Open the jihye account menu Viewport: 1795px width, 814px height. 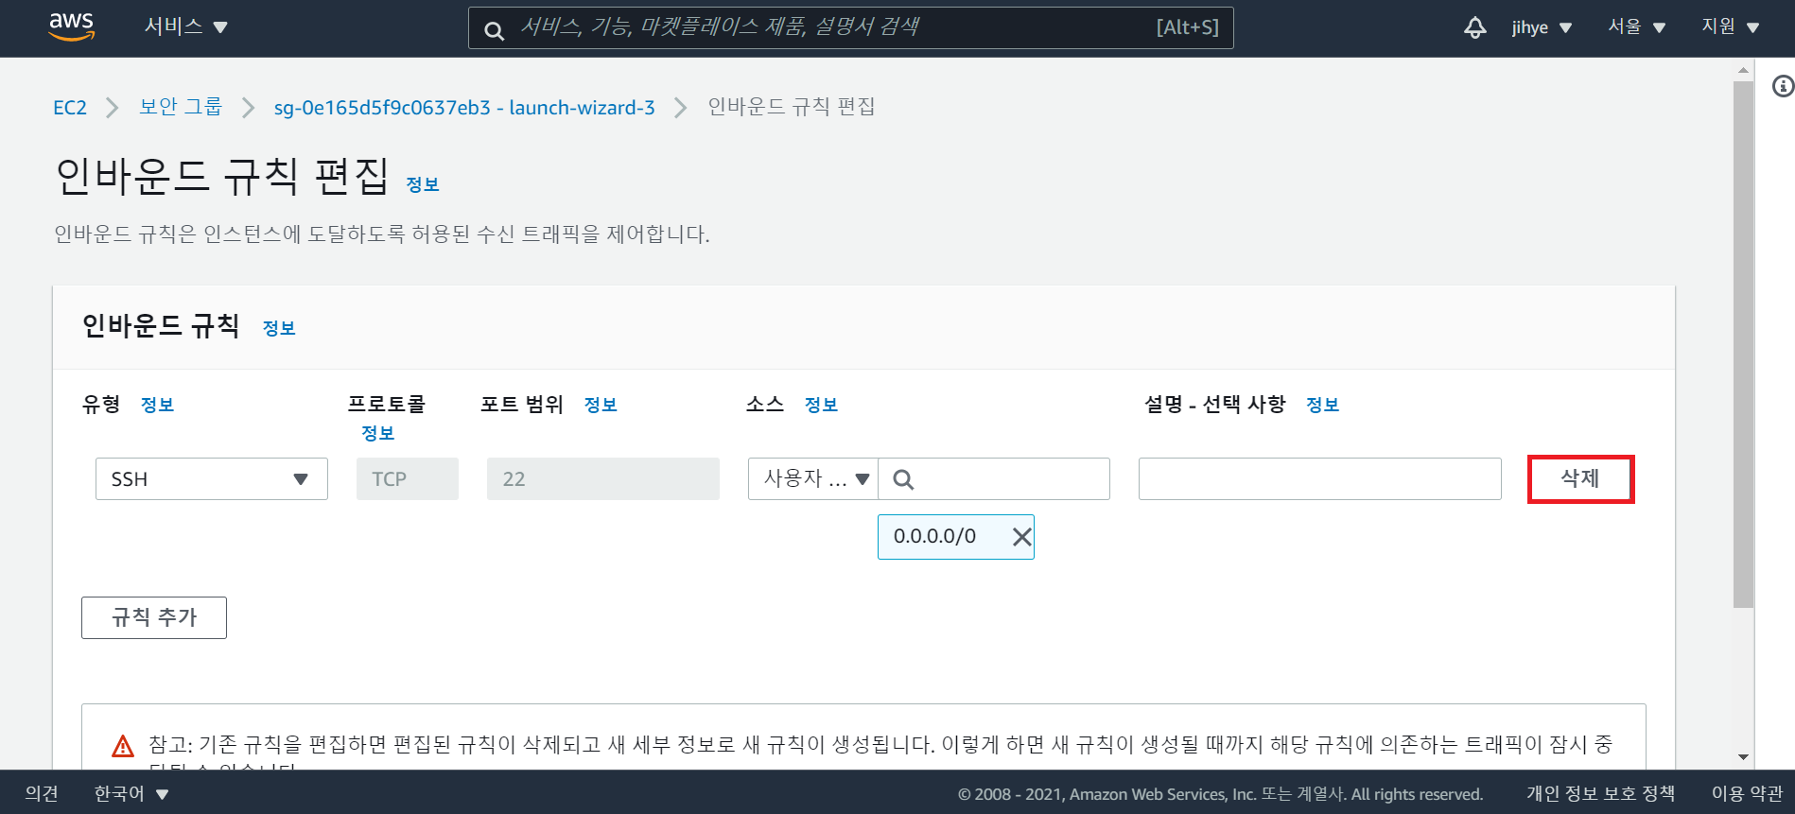(x=1542, y=27)
